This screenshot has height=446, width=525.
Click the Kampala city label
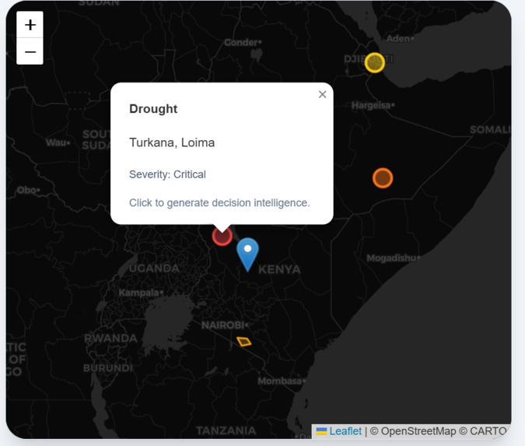point(139,293)
